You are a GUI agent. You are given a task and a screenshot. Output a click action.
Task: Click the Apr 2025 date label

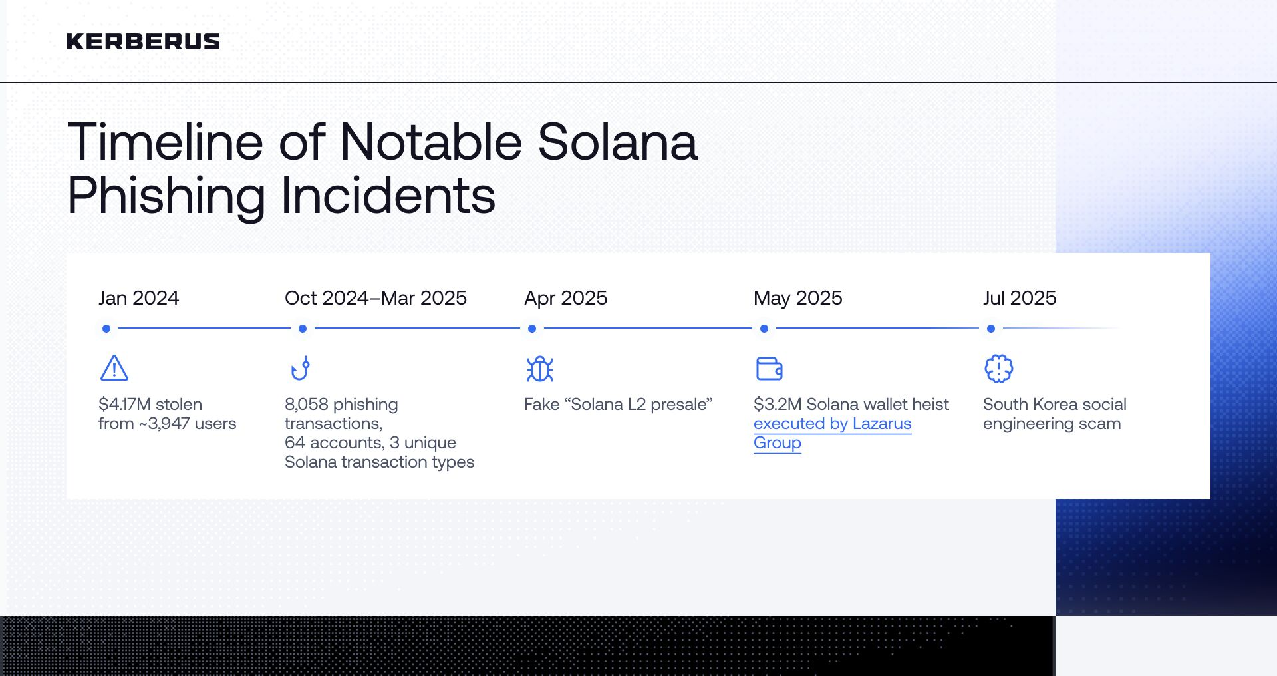point(565,298)
